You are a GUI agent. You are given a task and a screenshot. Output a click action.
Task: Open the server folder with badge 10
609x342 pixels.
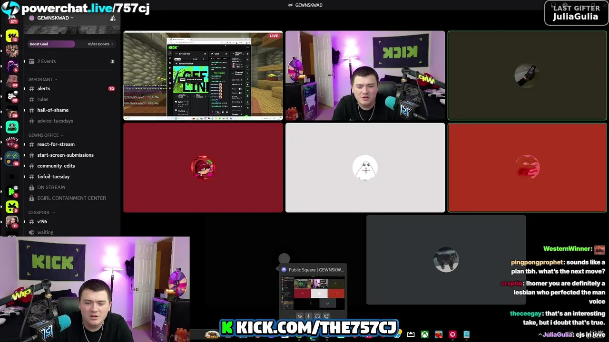point(12,159)
